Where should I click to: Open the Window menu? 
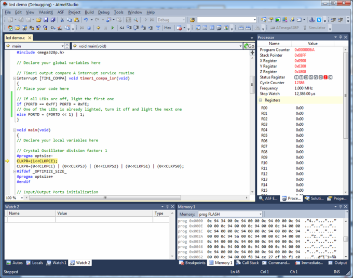[135, 12]
